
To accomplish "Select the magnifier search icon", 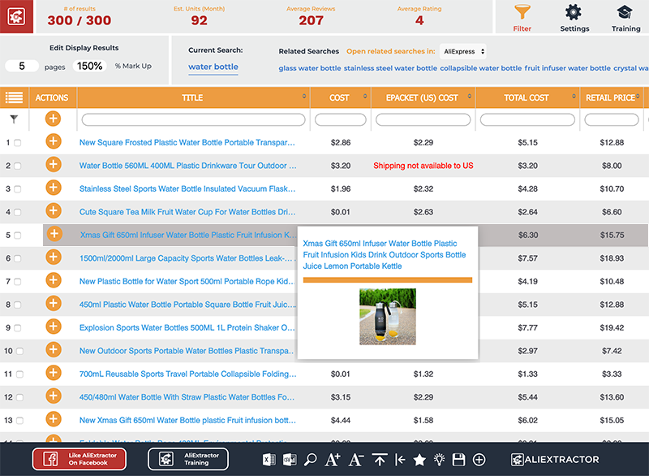I will coord(312,460).
